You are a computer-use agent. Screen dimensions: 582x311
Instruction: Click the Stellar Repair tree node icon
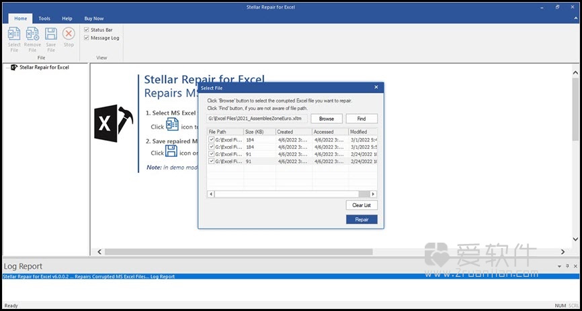click(x=14, y=68)
